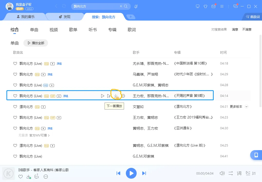The image size is (262, 182).
Task: Rate search results as 不满意
Action: point(247,30)
